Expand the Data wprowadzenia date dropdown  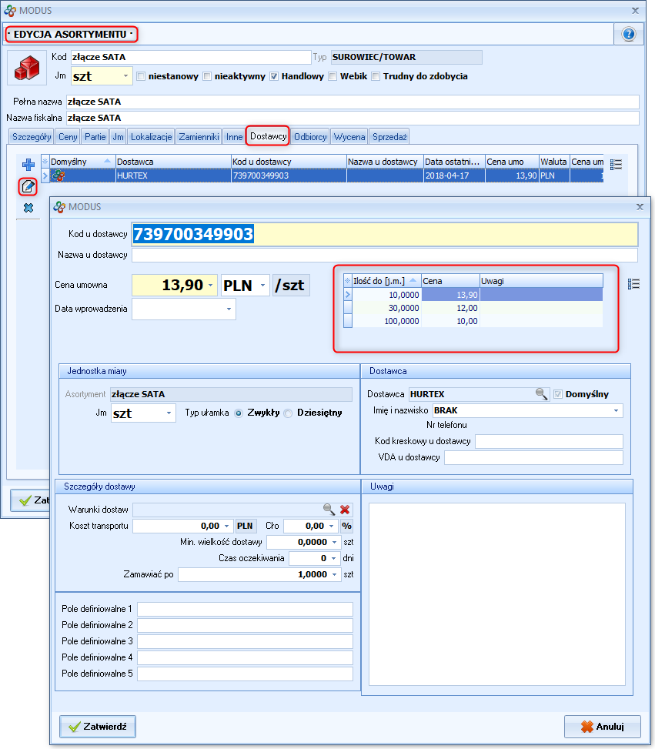[229, 309]
